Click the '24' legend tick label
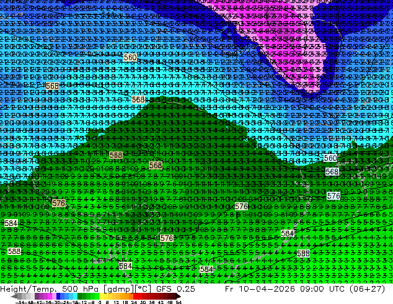393x304 pixels. click(x=134, y=302)
